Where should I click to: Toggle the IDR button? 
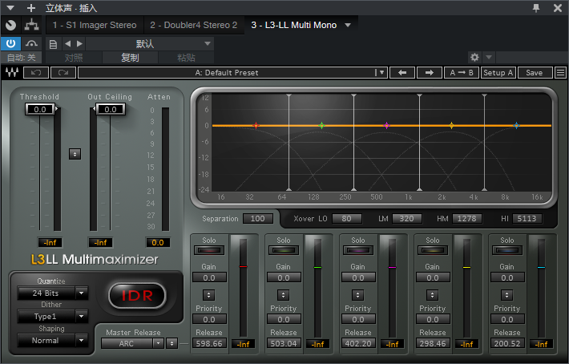tap(137, 295)
